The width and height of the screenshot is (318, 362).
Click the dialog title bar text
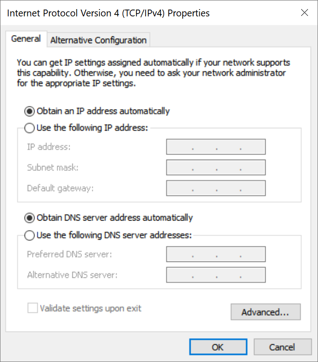click(x=109, y=13)
